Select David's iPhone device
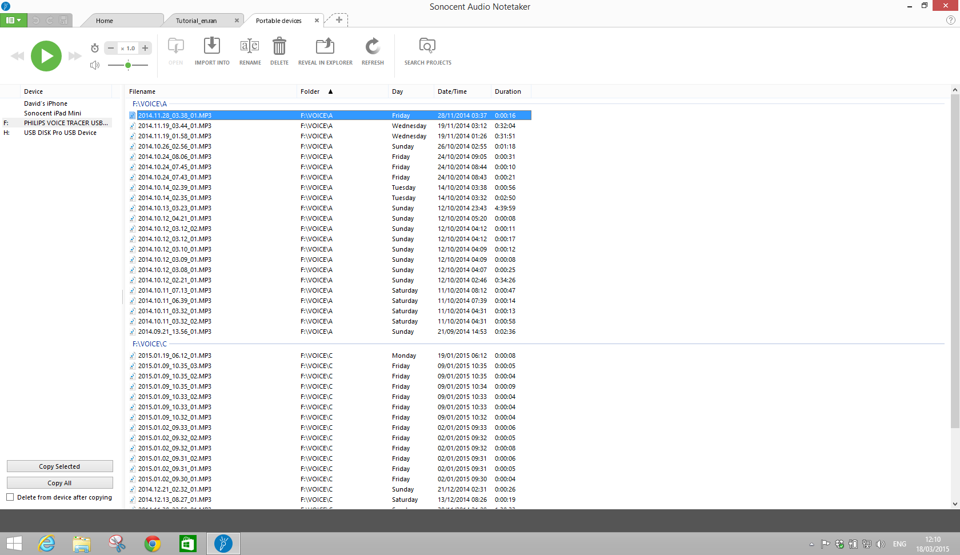 point(46,103)
